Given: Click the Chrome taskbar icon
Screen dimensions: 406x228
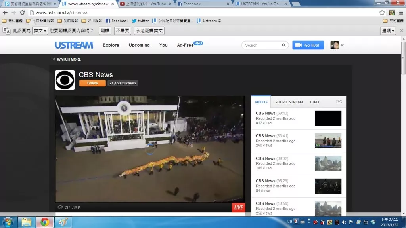Looking at the screenshot, I should click(x=44, y=222).
